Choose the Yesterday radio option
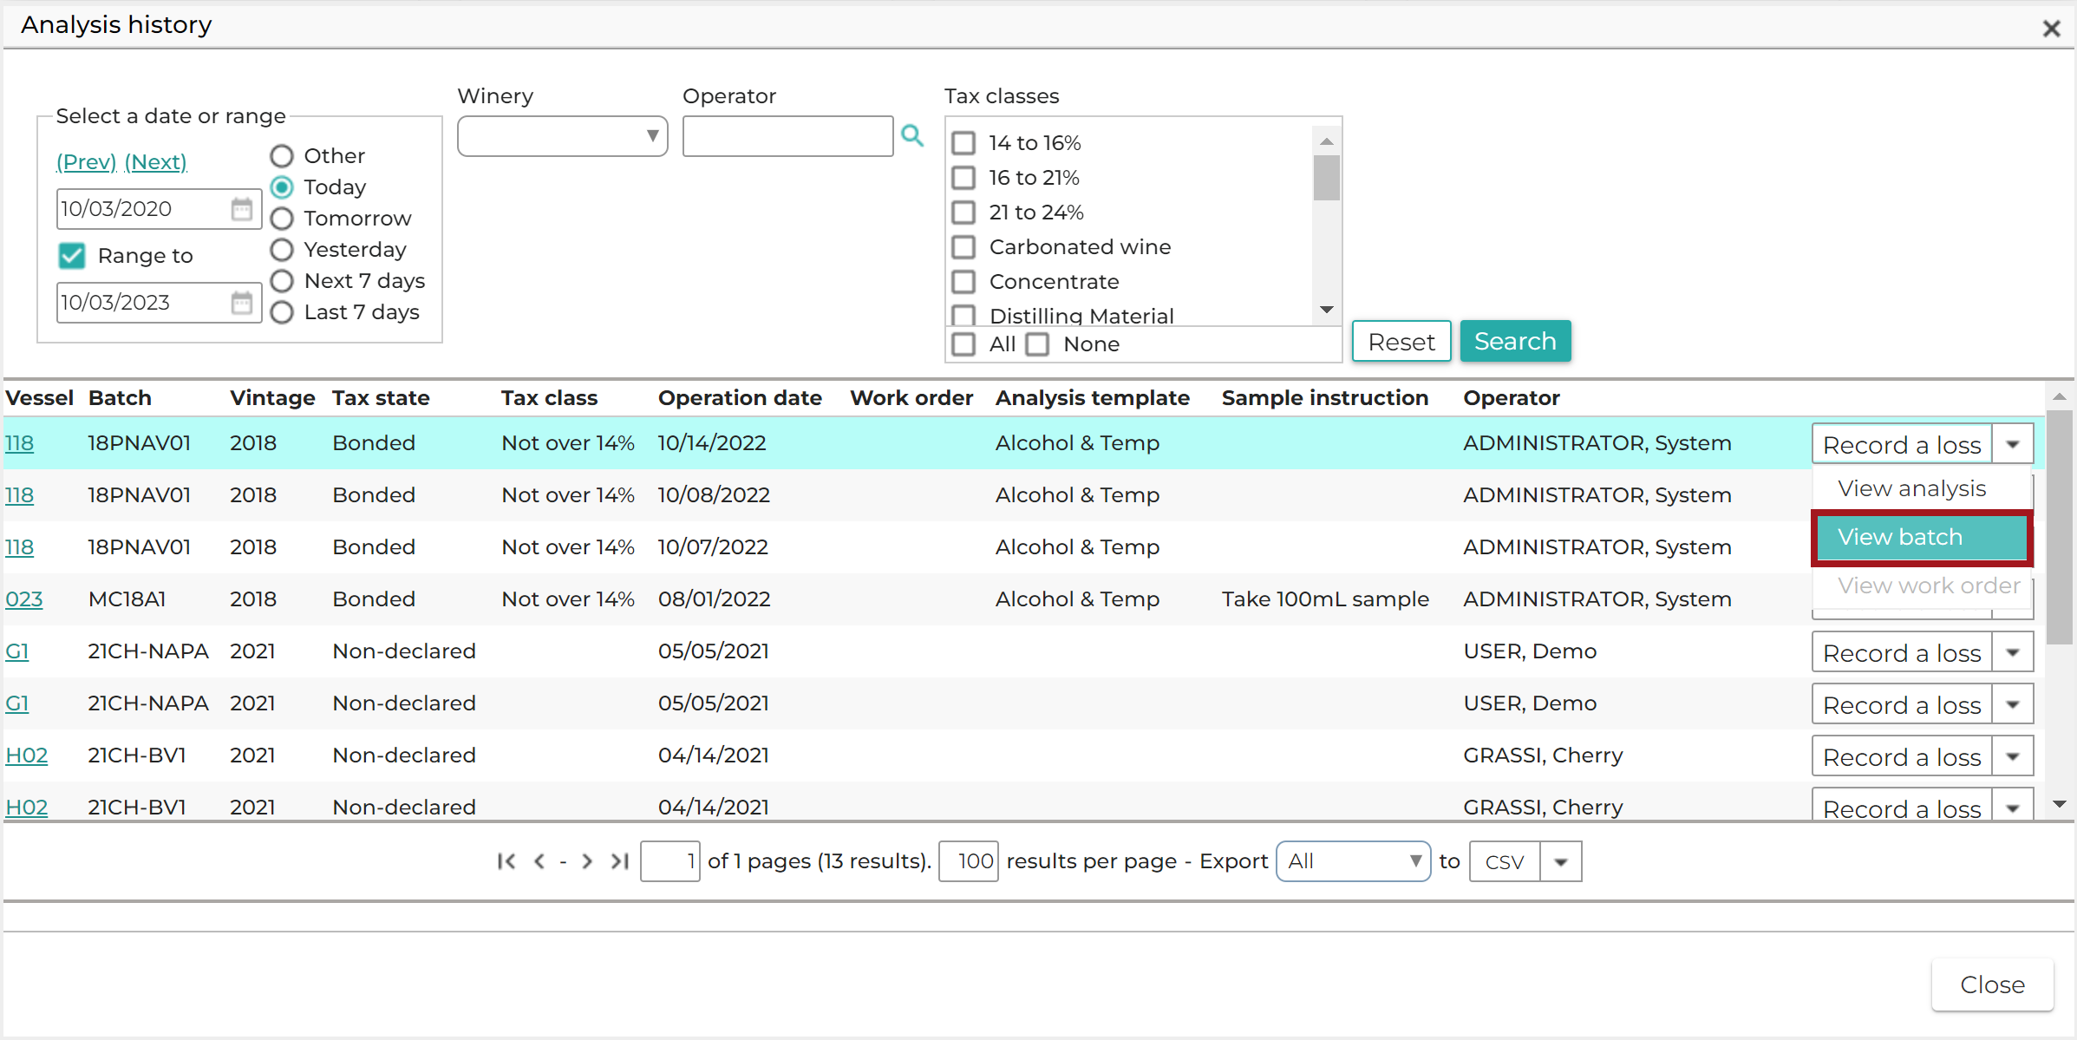The height and width of the screenshot is (1040, 2077). [x=282, y=250]
